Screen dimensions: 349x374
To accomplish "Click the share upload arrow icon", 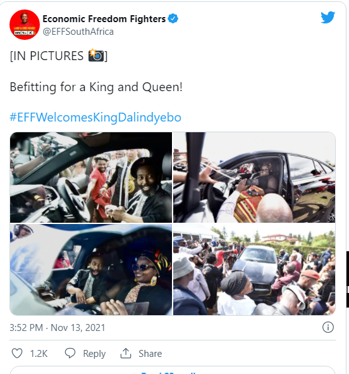I will [126, 353].
